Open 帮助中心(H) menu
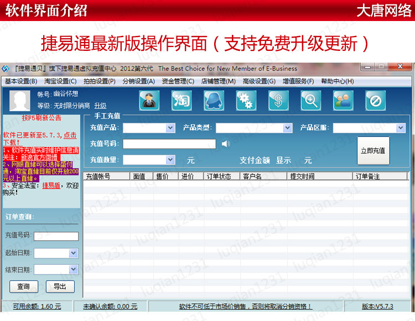The height and width of the screenshot is (321, 415). 338,81
